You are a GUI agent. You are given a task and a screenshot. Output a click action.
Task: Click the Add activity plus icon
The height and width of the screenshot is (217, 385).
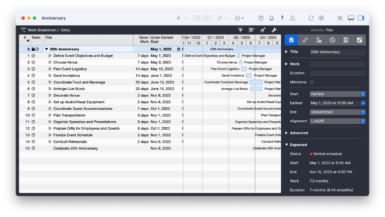coord(178,18)
